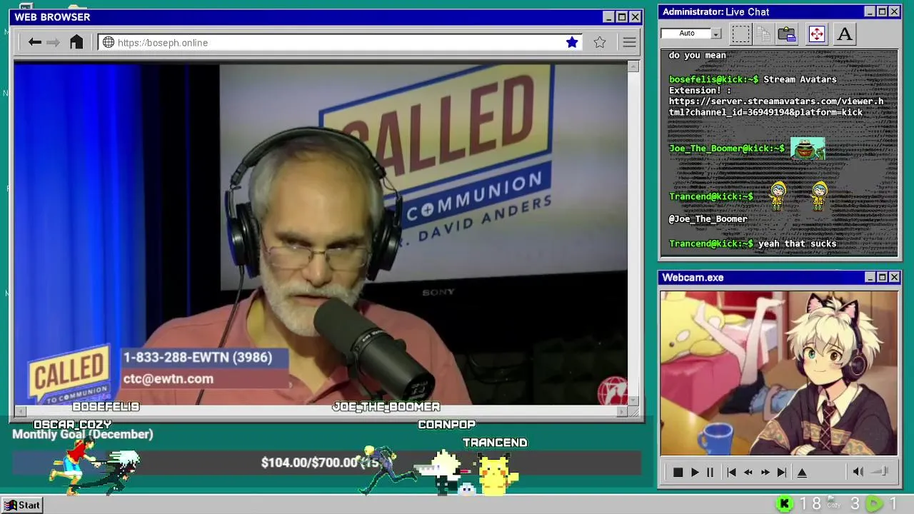914x514 pixels.
Task: Click the Joe_The_Boomer@kick username in chat
Action: [727, 148]
